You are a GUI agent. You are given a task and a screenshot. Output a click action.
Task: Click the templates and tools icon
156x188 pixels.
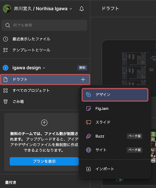(6, 50)
